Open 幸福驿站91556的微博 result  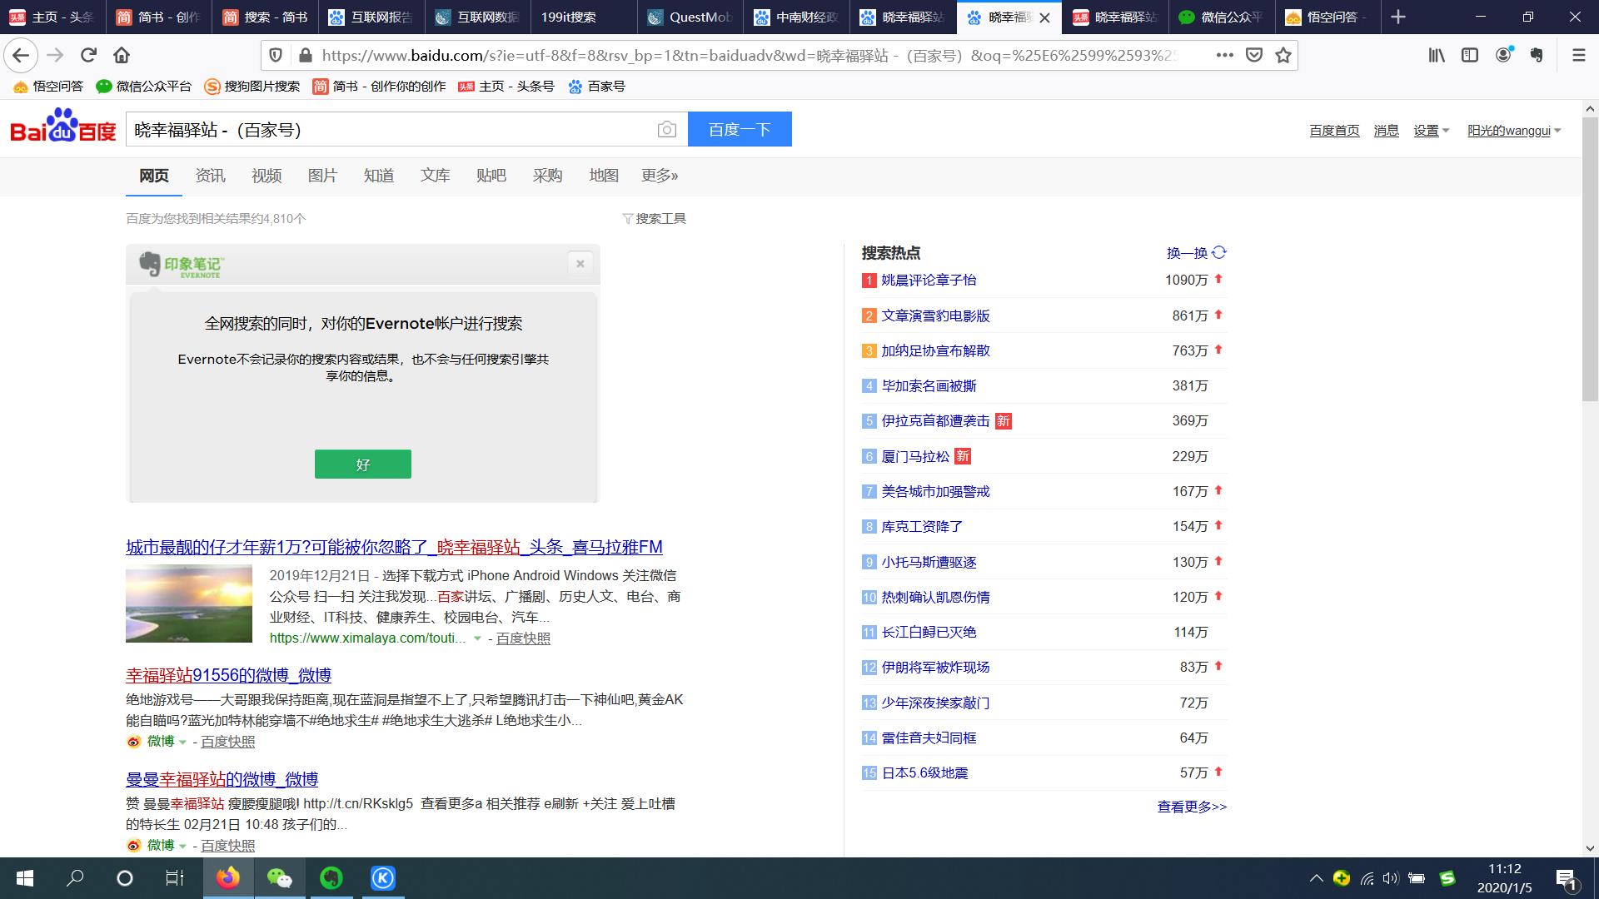pos(228,675)
